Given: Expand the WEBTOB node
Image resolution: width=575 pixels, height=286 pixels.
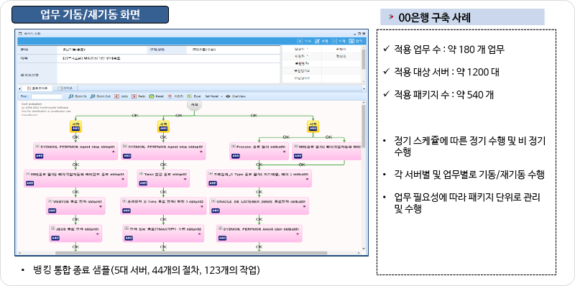Looking at the screenshot, I should (x=50, y=200).
